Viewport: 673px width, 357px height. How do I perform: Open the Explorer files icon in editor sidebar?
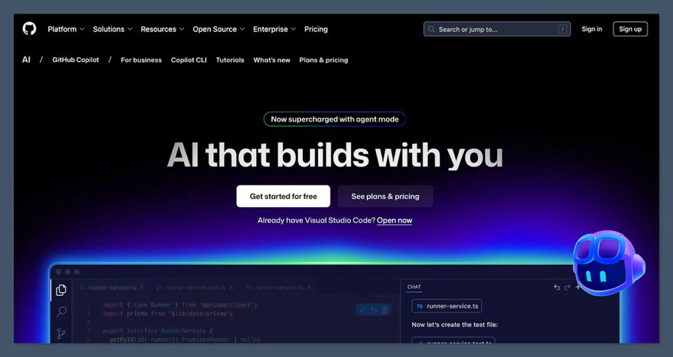(x=61, y=289)
